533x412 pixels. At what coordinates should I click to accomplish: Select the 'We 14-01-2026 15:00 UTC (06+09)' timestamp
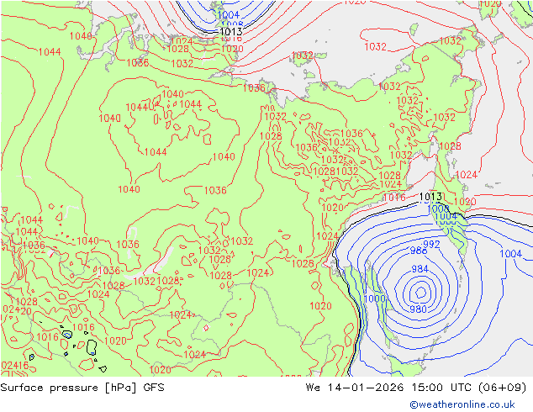[x=416, y=388]
